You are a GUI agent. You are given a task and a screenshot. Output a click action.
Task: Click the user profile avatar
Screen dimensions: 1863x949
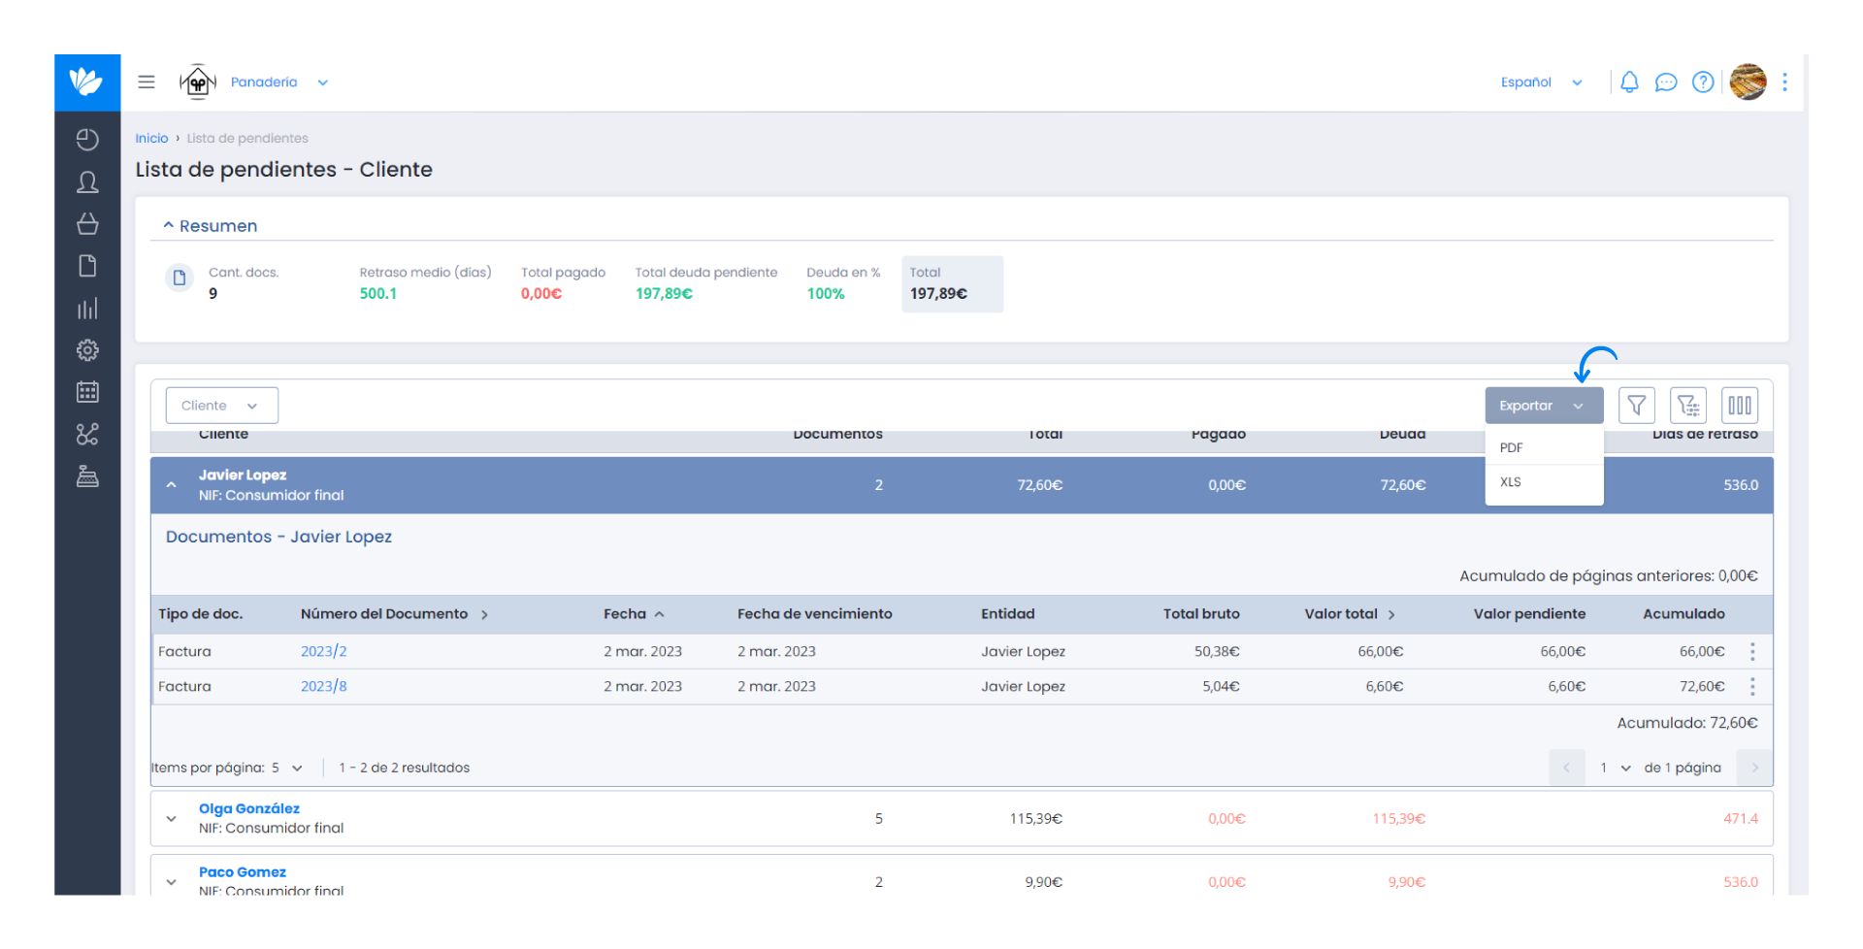(1749, 82)
